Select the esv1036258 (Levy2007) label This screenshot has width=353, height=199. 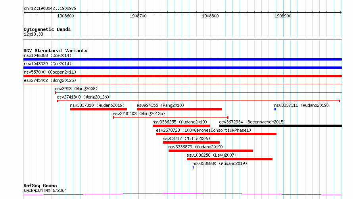click(211, 155)
